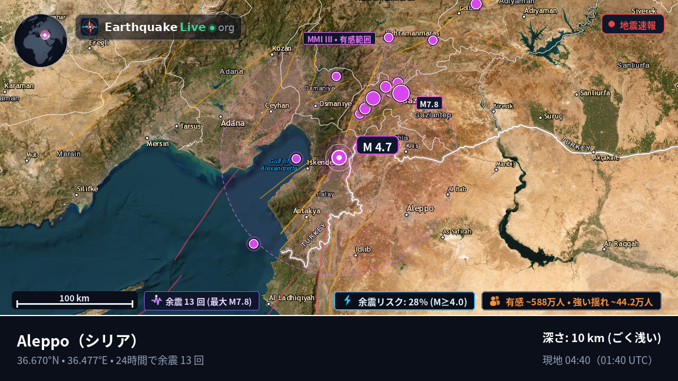This screenshot has width=678, height=381.
Task: Open the globe mini-map thumbnail
Action: pyautogui.click(x=41, y=41)
